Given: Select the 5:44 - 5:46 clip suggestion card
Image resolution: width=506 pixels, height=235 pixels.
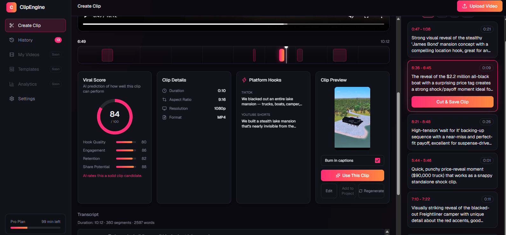Looking at the screenshot, I should click(x=453, y=171).
